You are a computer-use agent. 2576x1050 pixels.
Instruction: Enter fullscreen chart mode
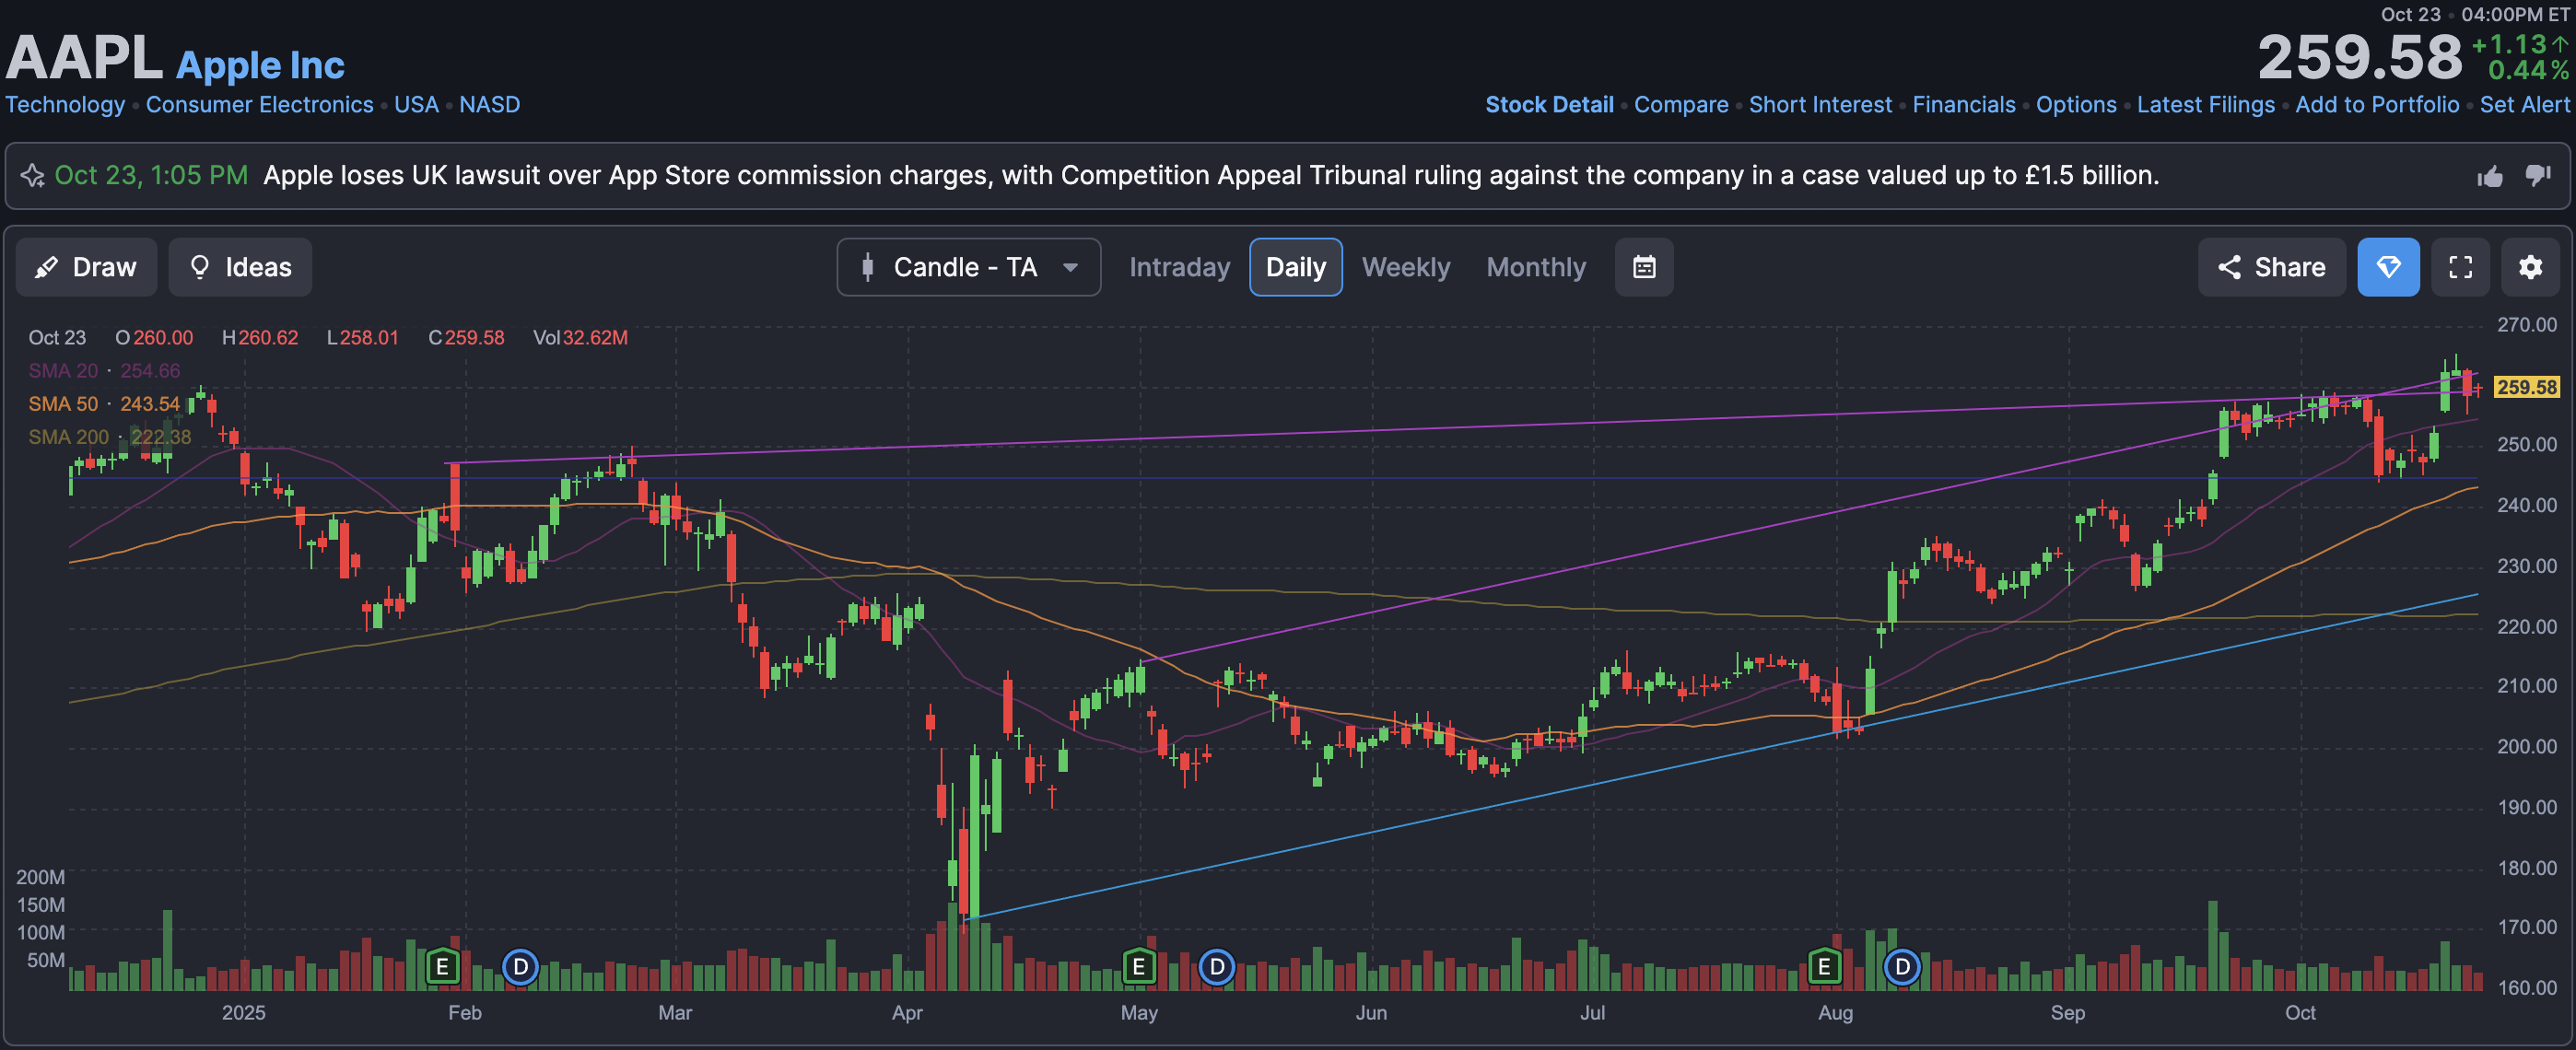(x=2460, y=267)
